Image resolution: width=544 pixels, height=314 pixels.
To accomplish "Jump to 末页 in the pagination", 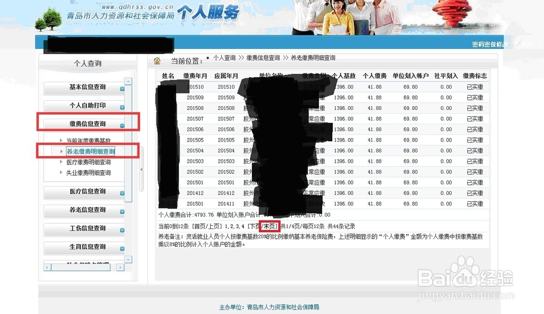I will (x=269, y=226).
